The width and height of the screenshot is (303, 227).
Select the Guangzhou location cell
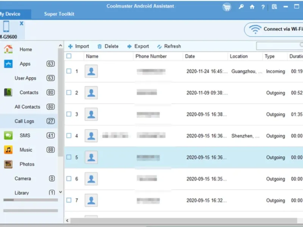tap(247, 72)
